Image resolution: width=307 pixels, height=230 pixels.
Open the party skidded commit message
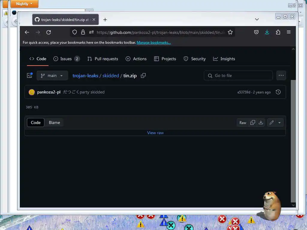[84, 92]
